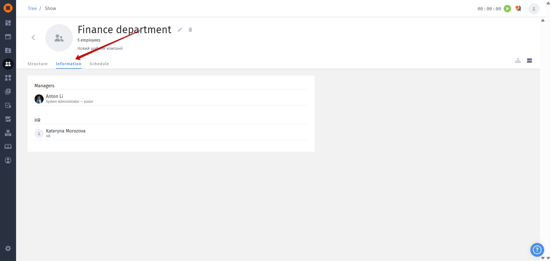Click the pencil edit icon beside Finance department
The width and height of the screenshot is (551, 261).
tap(180, 30)
